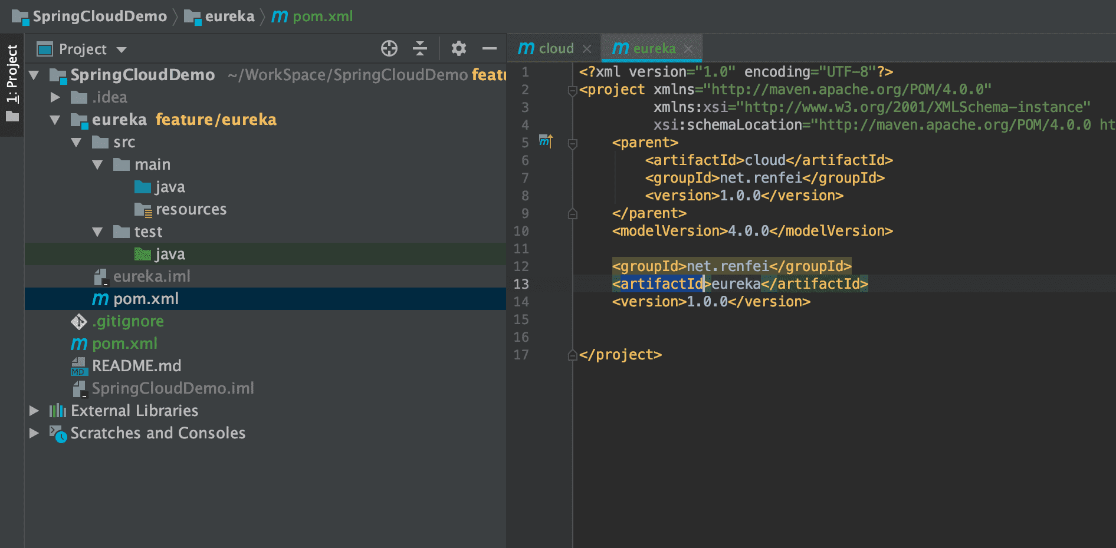1116x548 pixels.
Task: Fold the project tag on line 2
Action: click(572, 91)
